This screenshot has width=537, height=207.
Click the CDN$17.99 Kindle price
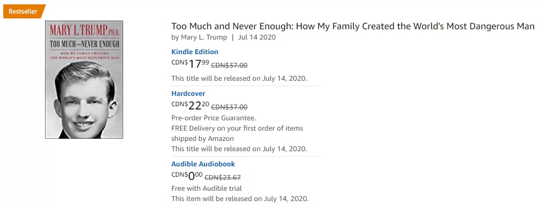pyautogui.click(x=190, y=63)
